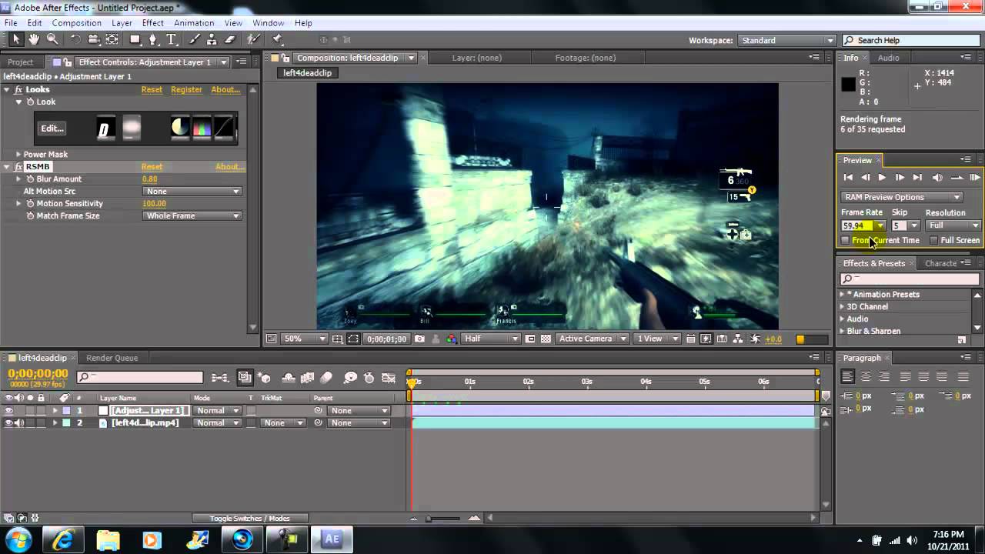Hide the left4d...lip.mp4 layer eye toggle
This screenshot has width=985, height=554.
pyautogui.click(x=8, y=423)
